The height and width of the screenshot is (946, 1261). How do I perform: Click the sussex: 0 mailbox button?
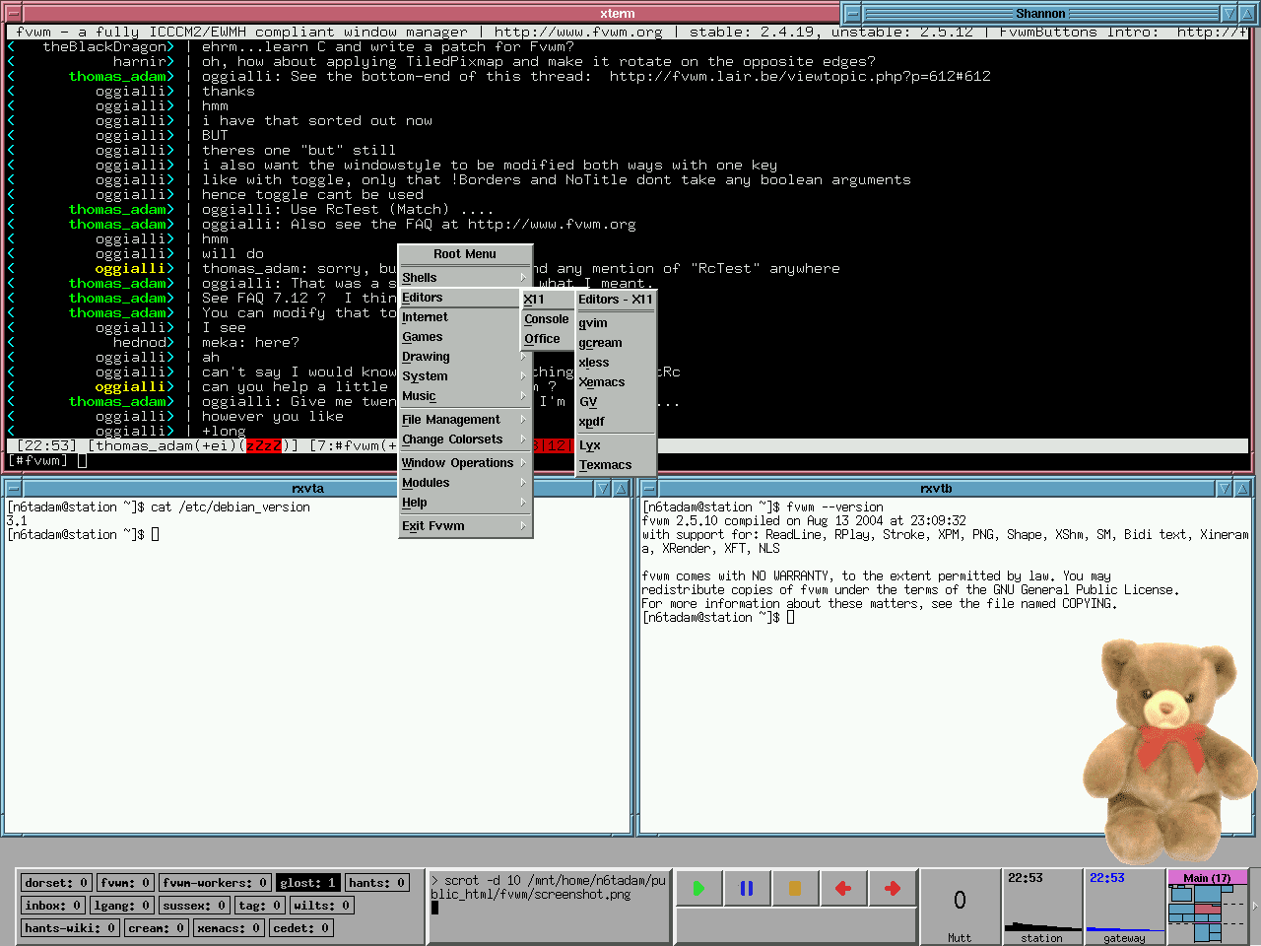(x=194, y=906)
